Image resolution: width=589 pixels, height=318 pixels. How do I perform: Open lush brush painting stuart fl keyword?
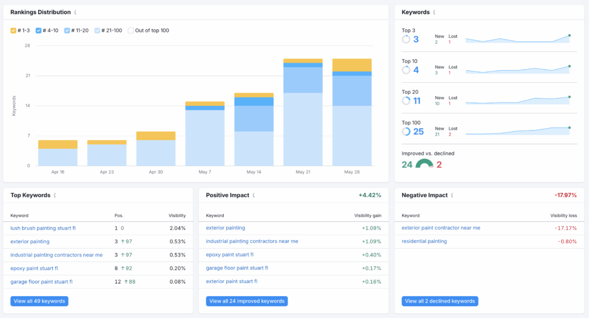coord(43,228)
